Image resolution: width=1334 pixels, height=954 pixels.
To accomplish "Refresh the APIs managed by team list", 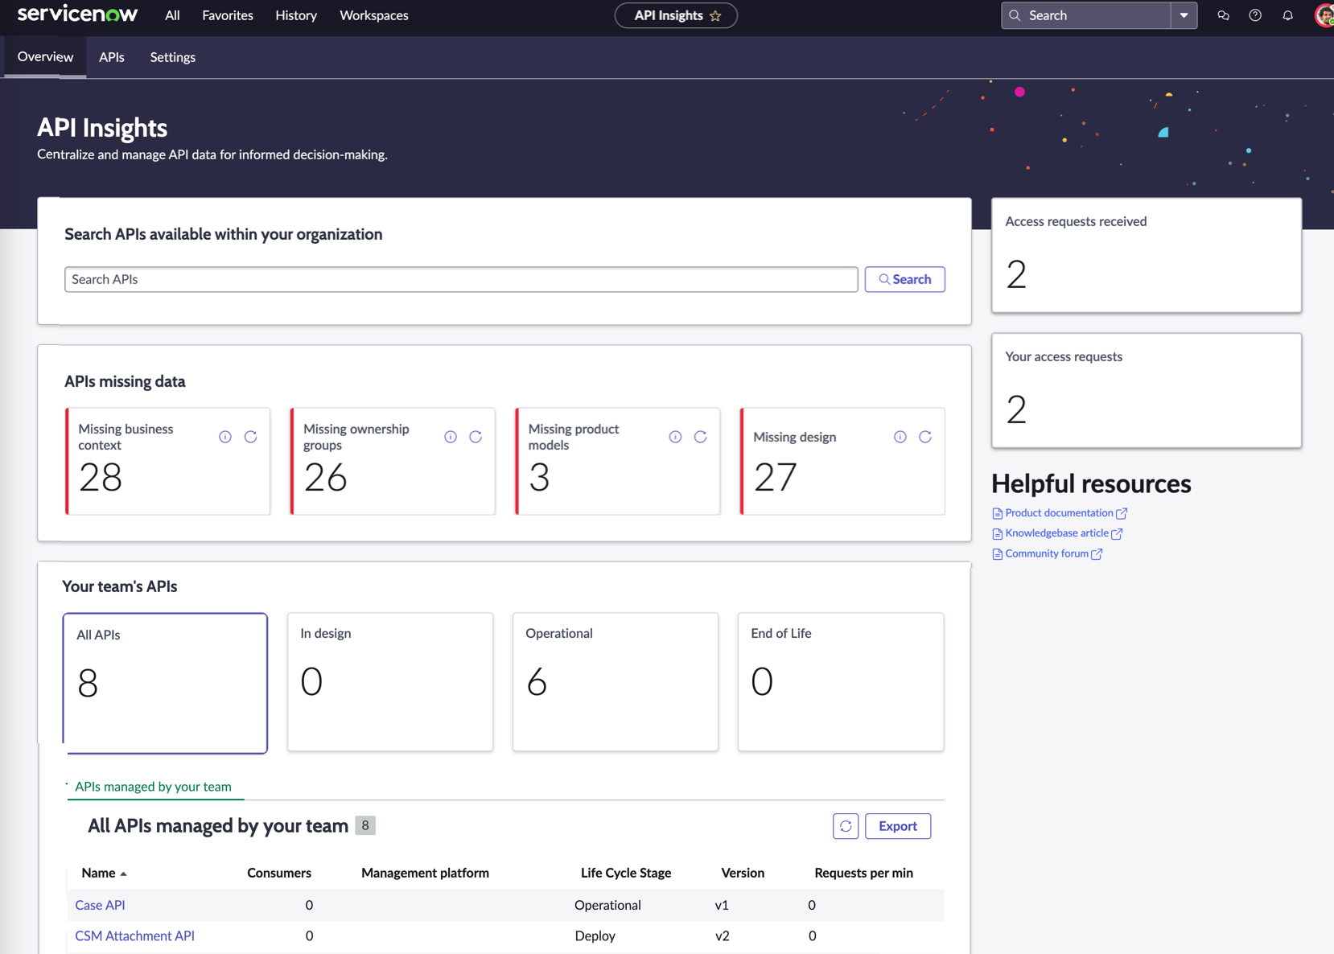I will click(846, 826).
